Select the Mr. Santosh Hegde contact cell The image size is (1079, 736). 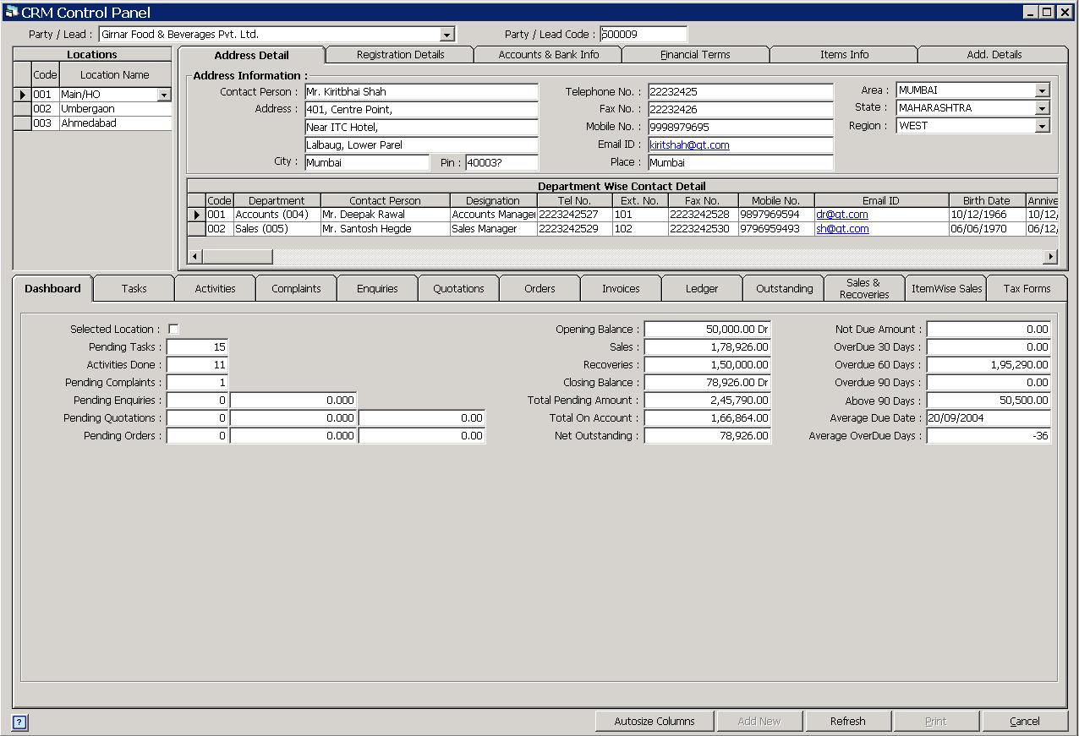coord(385,229)
